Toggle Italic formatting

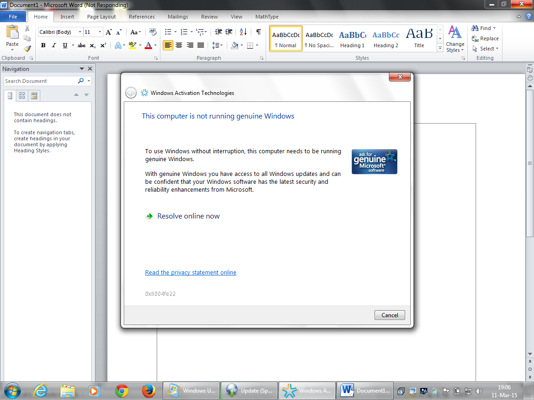coord(54,45)
